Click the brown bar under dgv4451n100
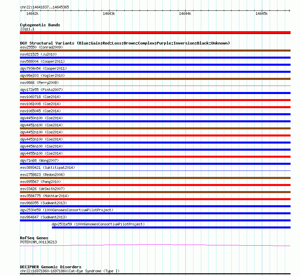The height and width of the screenshot is (276, 300). [155, 128]
